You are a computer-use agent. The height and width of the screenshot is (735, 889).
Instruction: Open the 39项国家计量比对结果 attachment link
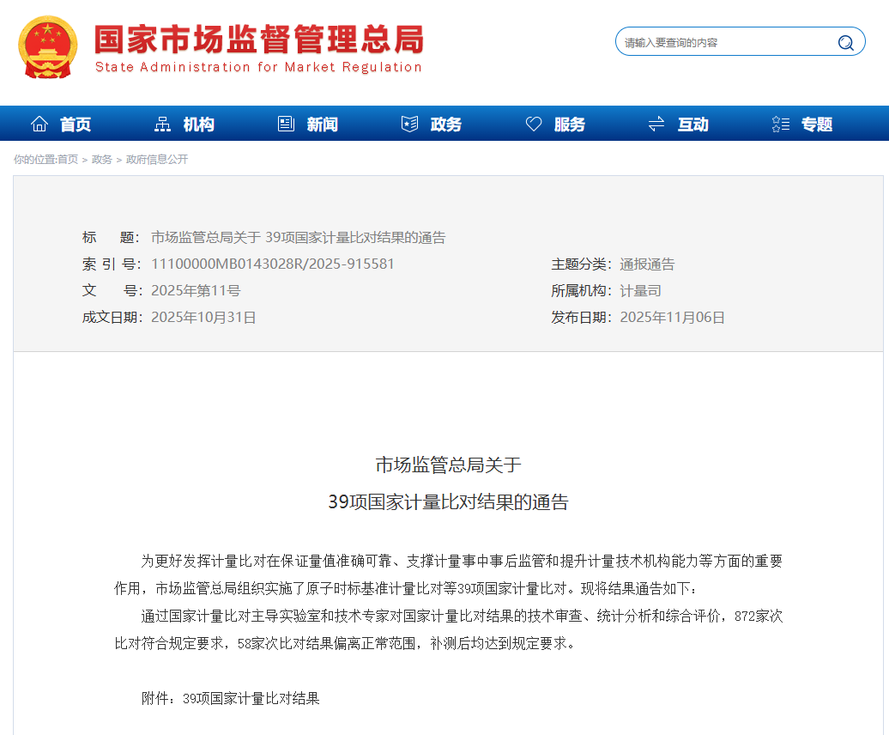coord(251,699)
